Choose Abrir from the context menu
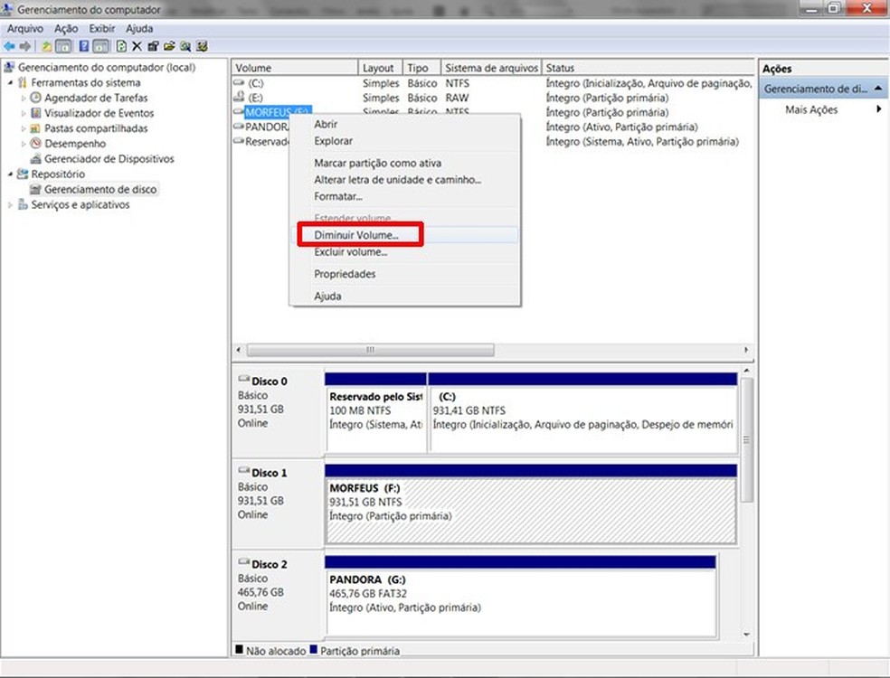 [x=404, y=124]
